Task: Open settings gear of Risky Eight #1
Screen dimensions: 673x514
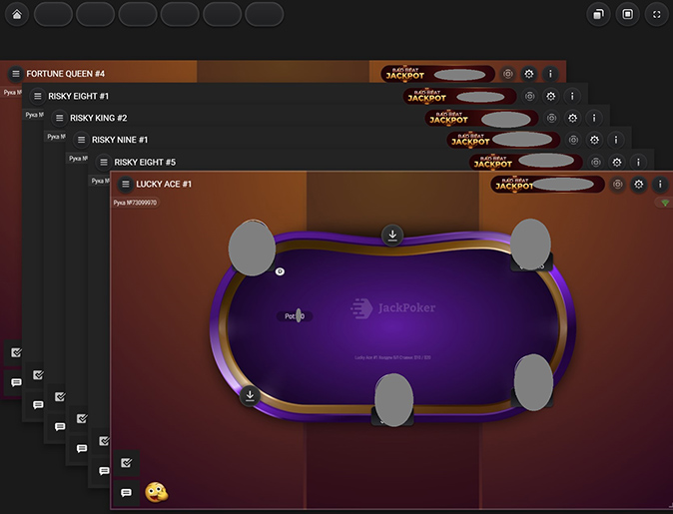Action: (550, 96)
